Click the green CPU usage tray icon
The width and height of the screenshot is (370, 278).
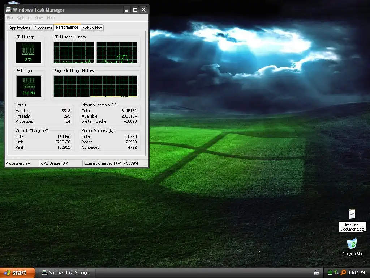(330, 273)
